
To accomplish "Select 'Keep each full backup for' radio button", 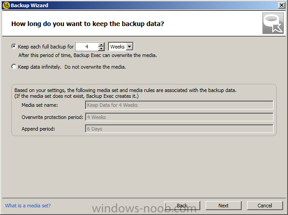I will click(14, 47).
